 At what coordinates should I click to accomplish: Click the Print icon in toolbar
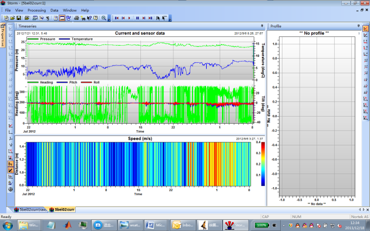click(x=76, y=18)
